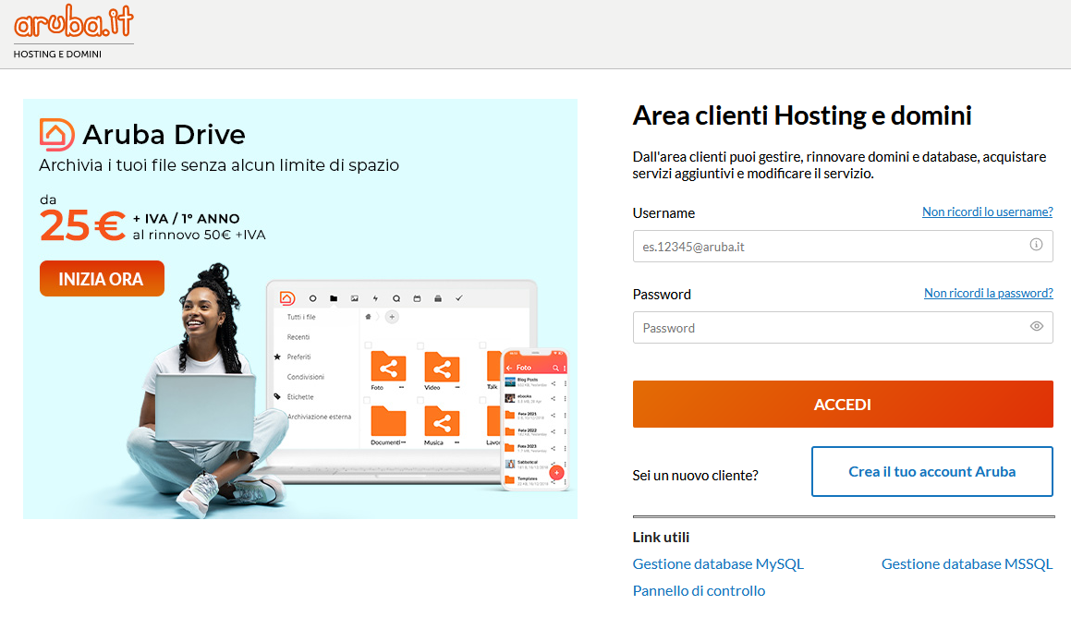Click 'Crea il tuo account Aruba'

pos(931,472)
